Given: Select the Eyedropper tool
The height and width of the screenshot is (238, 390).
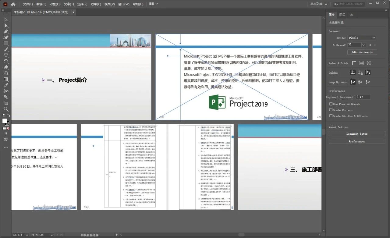Looking at the screenshot, I should (x=6, y=85).
